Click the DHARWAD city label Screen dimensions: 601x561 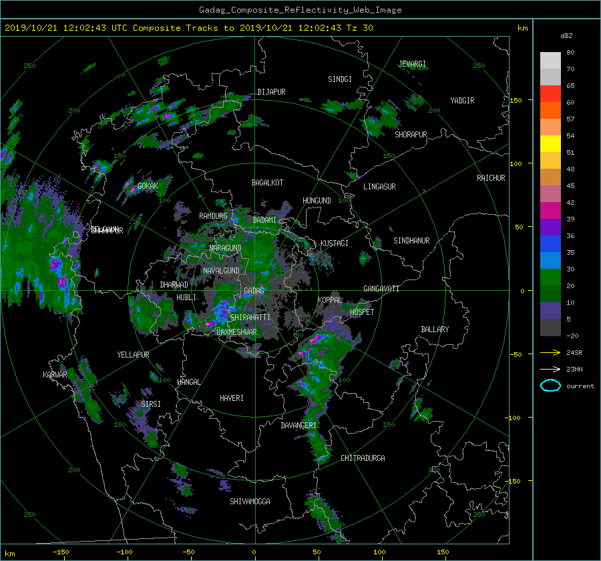pyautogui.click(x=174, y=285)
